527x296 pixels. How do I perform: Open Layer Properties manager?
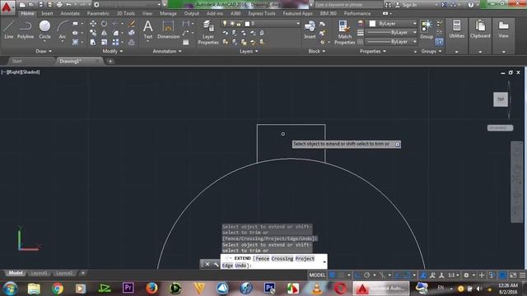(x=208, y=32)
